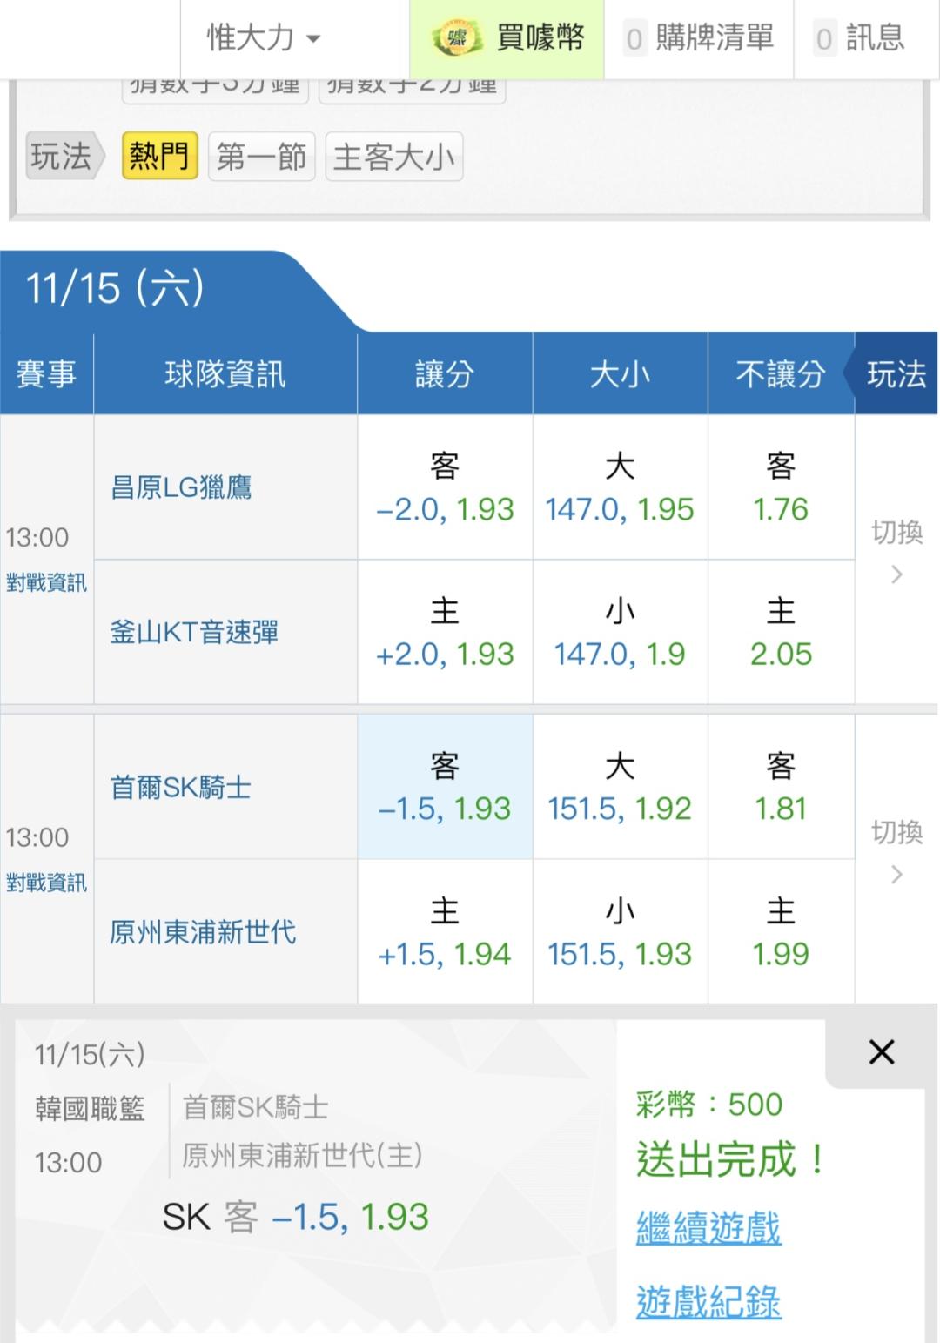
Task: Pick under 151.5 at 1.93
Action: click(620, 933)
